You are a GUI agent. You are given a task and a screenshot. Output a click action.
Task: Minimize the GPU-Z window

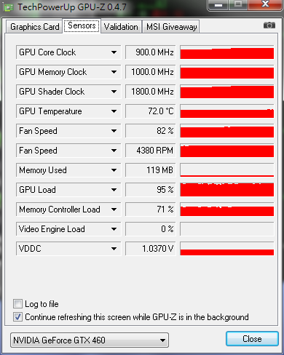(218, 5)
